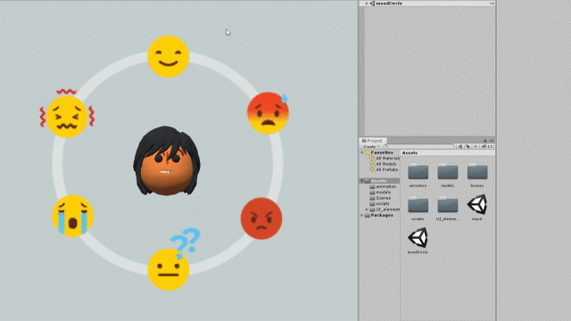Click the smiling happy emoji
571x321 pixels.
(x=169, y=56)
